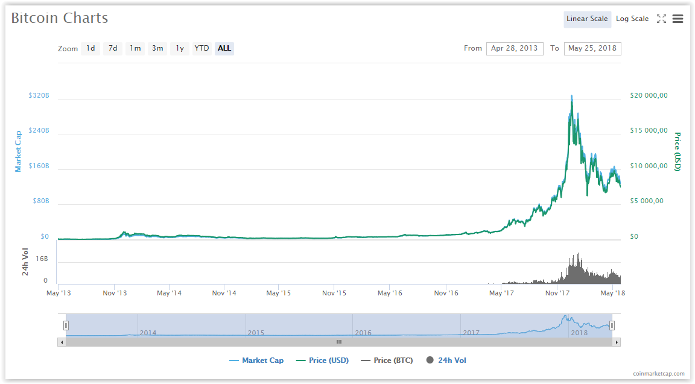Click the $320B market cap axis label

pyautogui.click(x=39, y=96)
